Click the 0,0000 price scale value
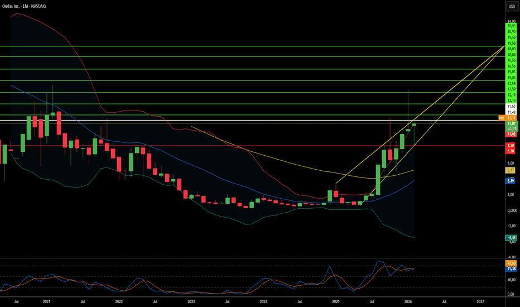520x307 pixels. [512, 210]
